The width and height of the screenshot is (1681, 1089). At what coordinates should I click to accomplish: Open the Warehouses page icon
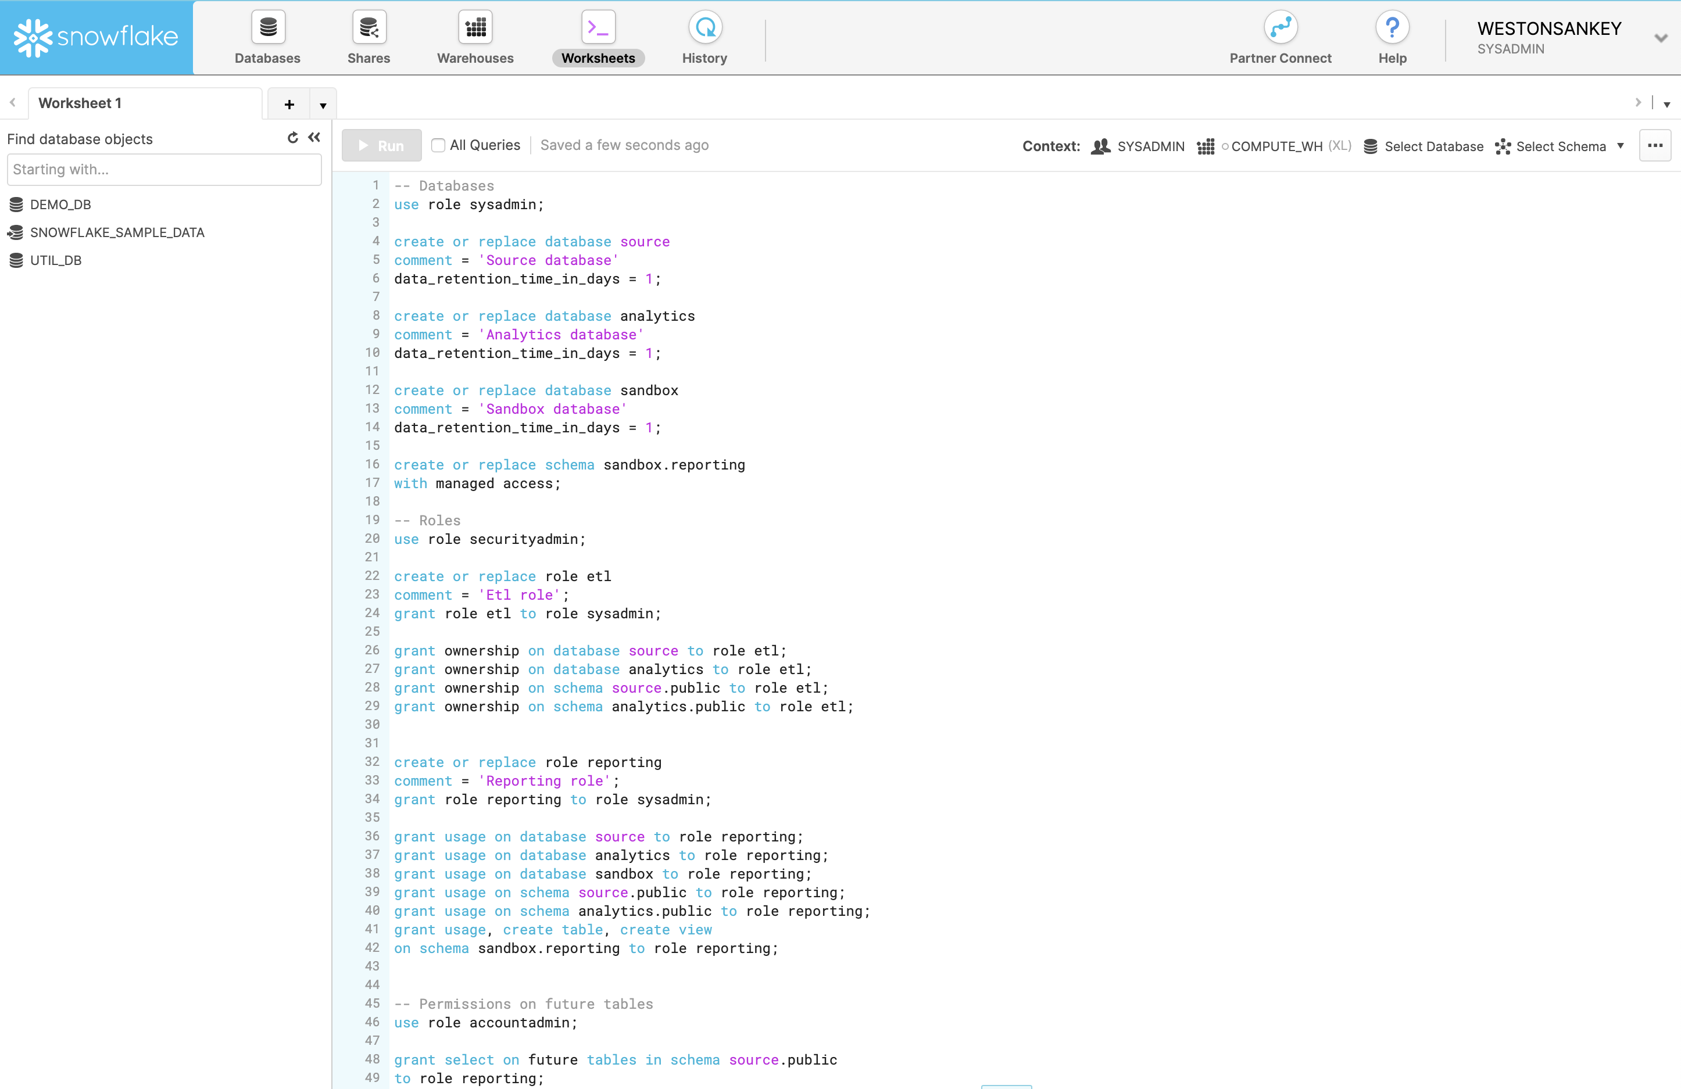pos(475,27)
